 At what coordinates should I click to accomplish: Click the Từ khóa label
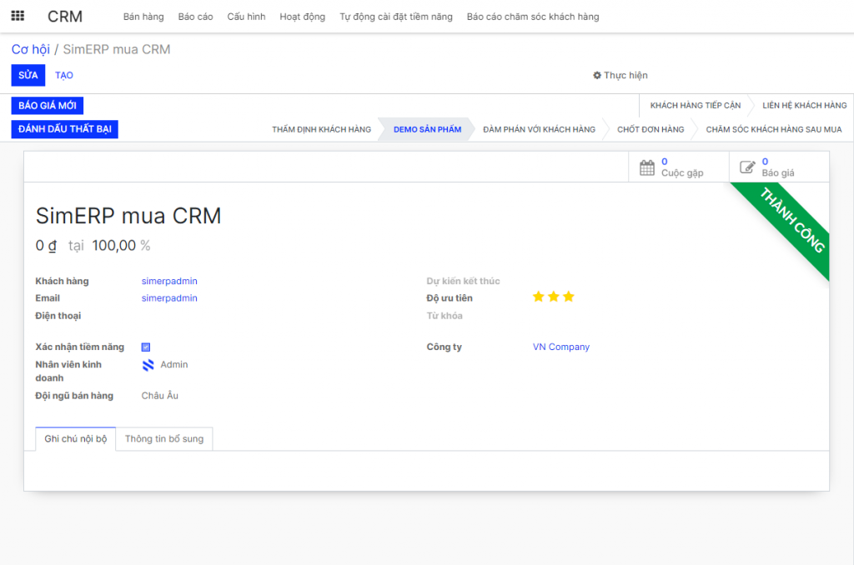click(x=445, y=316)
